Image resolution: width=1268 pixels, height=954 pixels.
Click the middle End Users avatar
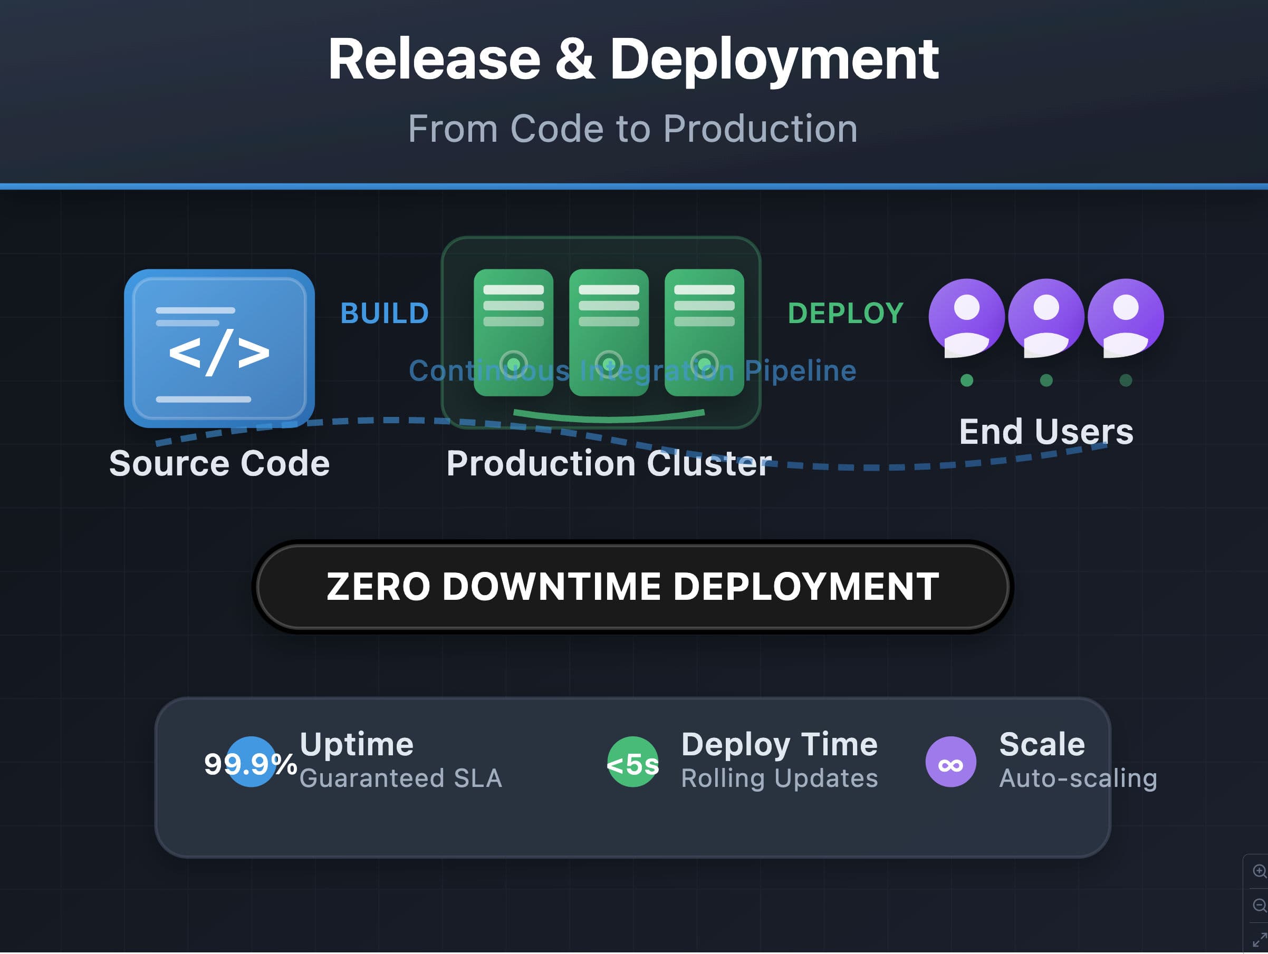click(1045, 317)
